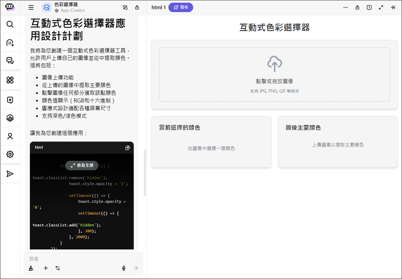
Task: Click the new chat edit icon
Action: pyautogui.click(x=125, y=7)
